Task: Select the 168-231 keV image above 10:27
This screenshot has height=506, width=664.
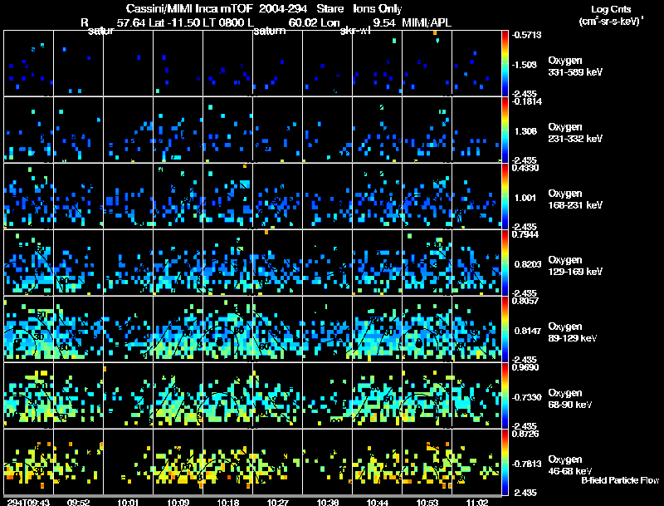Action: (x=278, y=196)
